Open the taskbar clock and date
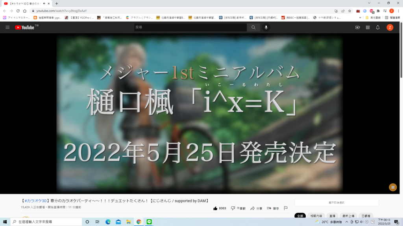The width and height of the screenshot is (403, 226). click(x=384, y=222)
